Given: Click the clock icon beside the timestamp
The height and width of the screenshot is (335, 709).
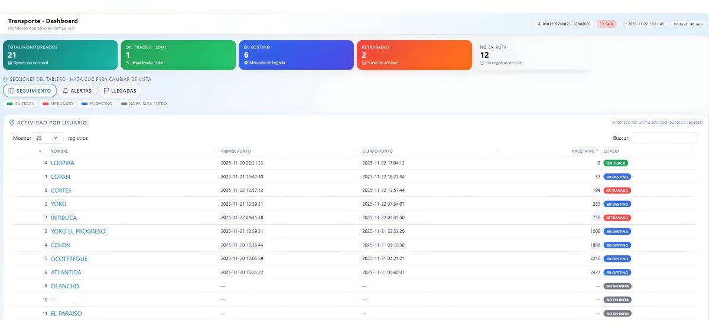Looking at the screenshot, I should pos(625,24).
